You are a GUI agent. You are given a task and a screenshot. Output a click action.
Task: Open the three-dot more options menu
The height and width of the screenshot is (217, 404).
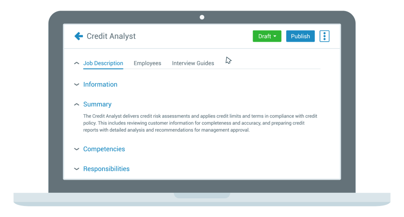[324, 36]
